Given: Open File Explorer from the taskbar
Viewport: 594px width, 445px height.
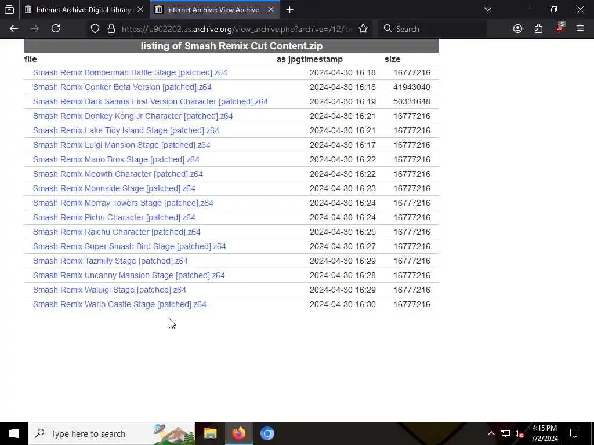Looking at the screenshot, I should point(210,433).
